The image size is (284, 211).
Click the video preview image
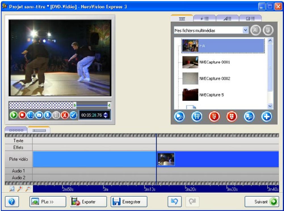pos(60,58)
